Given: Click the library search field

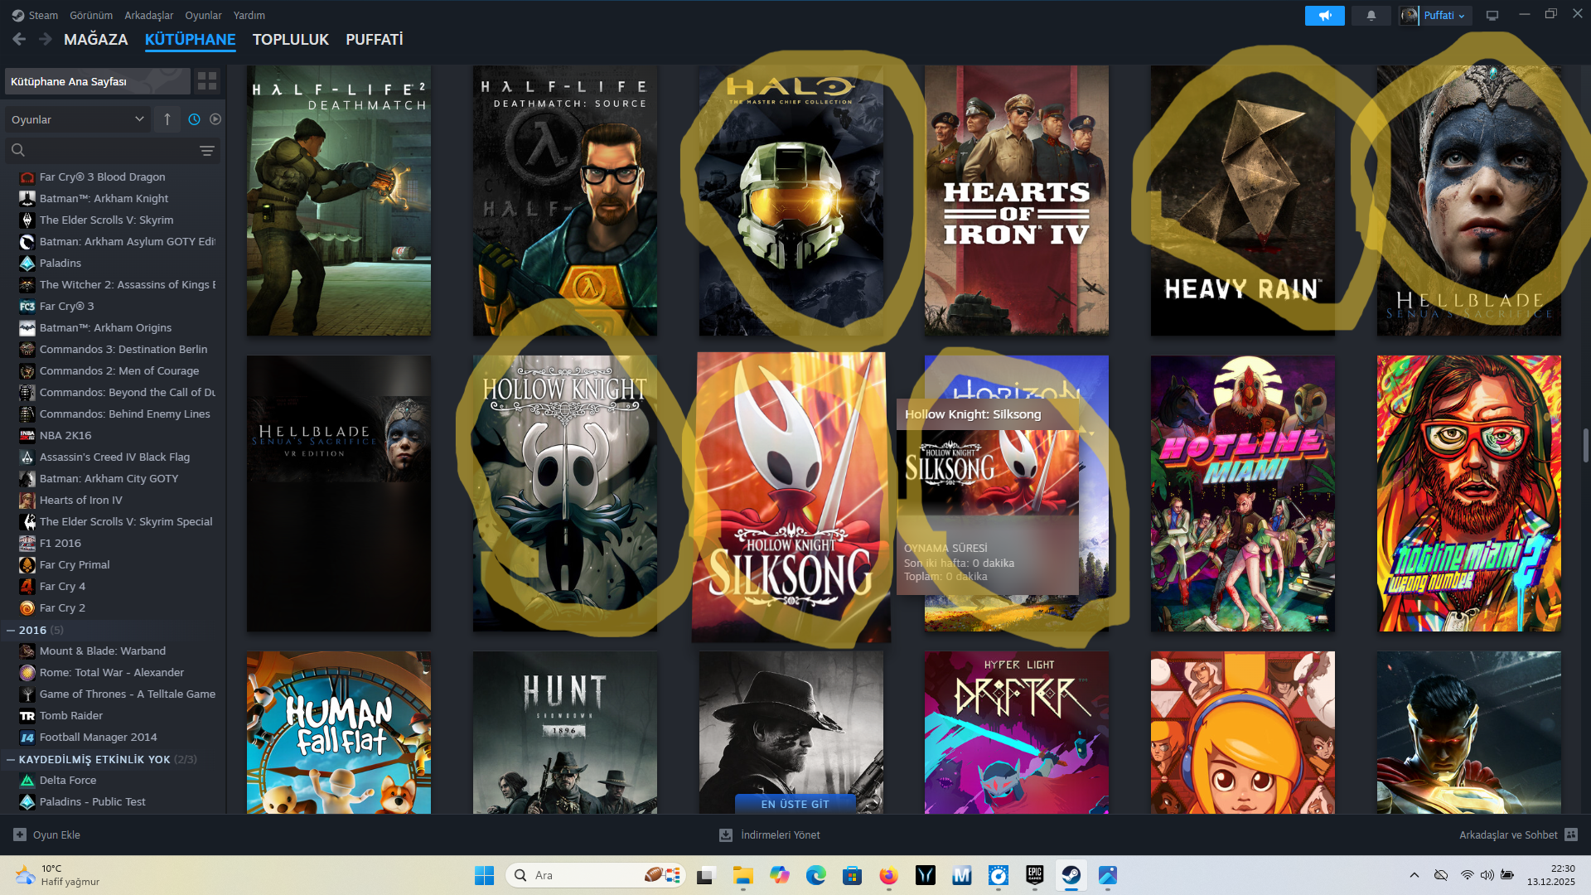Looking at the screenshot, I should [108, 151].
